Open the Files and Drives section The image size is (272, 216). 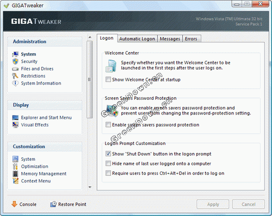click(37, 69)
